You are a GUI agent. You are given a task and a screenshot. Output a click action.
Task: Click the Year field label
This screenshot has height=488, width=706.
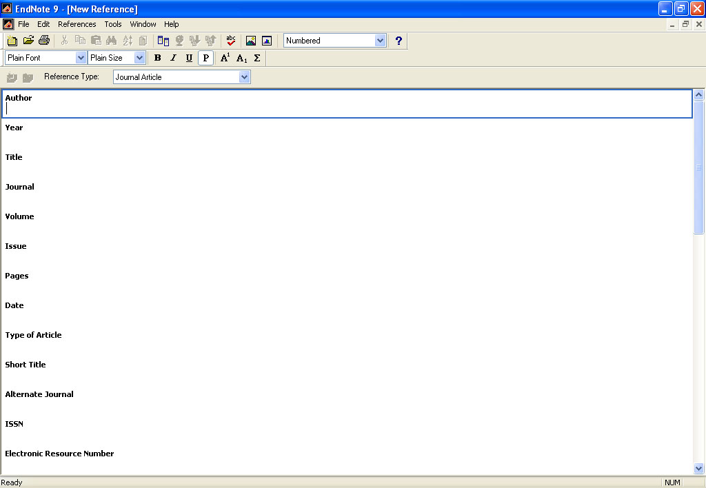(14, 128)
